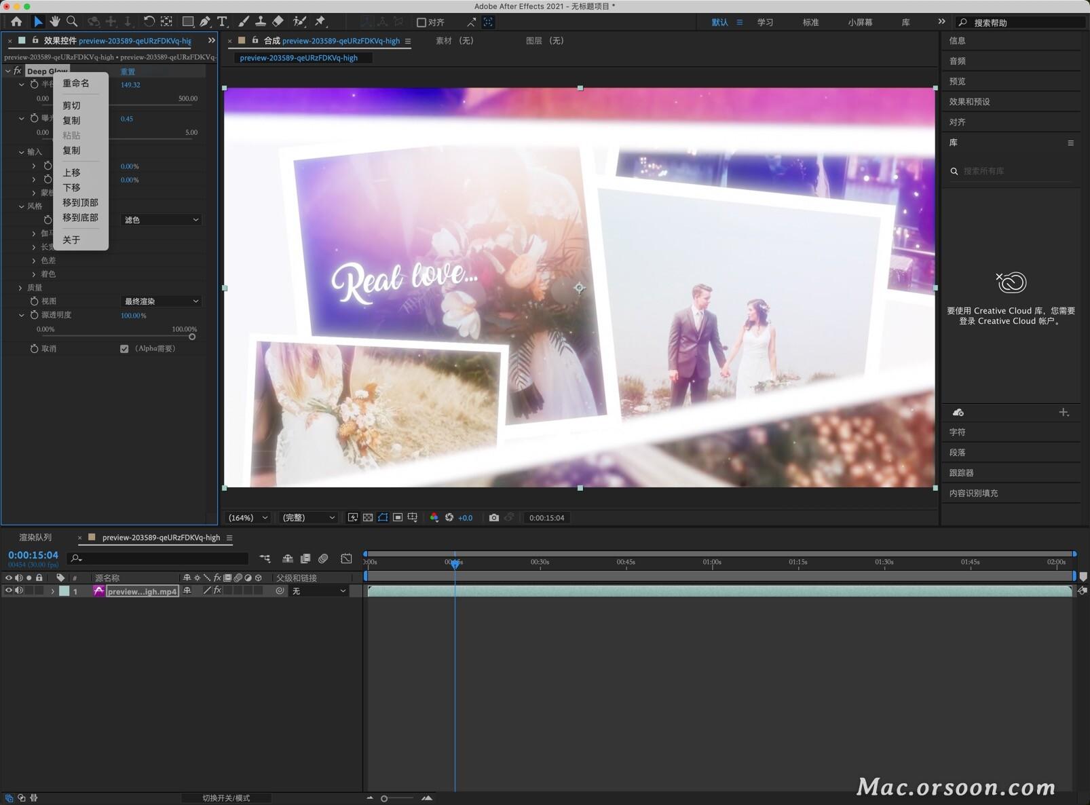Select the Rectangle shape tool
The image size is (1090, 805).
(188, 22)
